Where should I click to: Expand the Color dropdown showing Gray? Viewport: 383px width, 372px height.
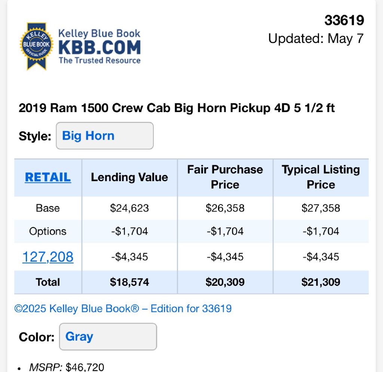tap(108, 337)
